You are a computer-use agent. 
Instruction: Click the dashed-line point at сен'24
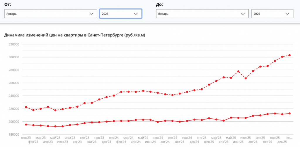pos(172,95)
